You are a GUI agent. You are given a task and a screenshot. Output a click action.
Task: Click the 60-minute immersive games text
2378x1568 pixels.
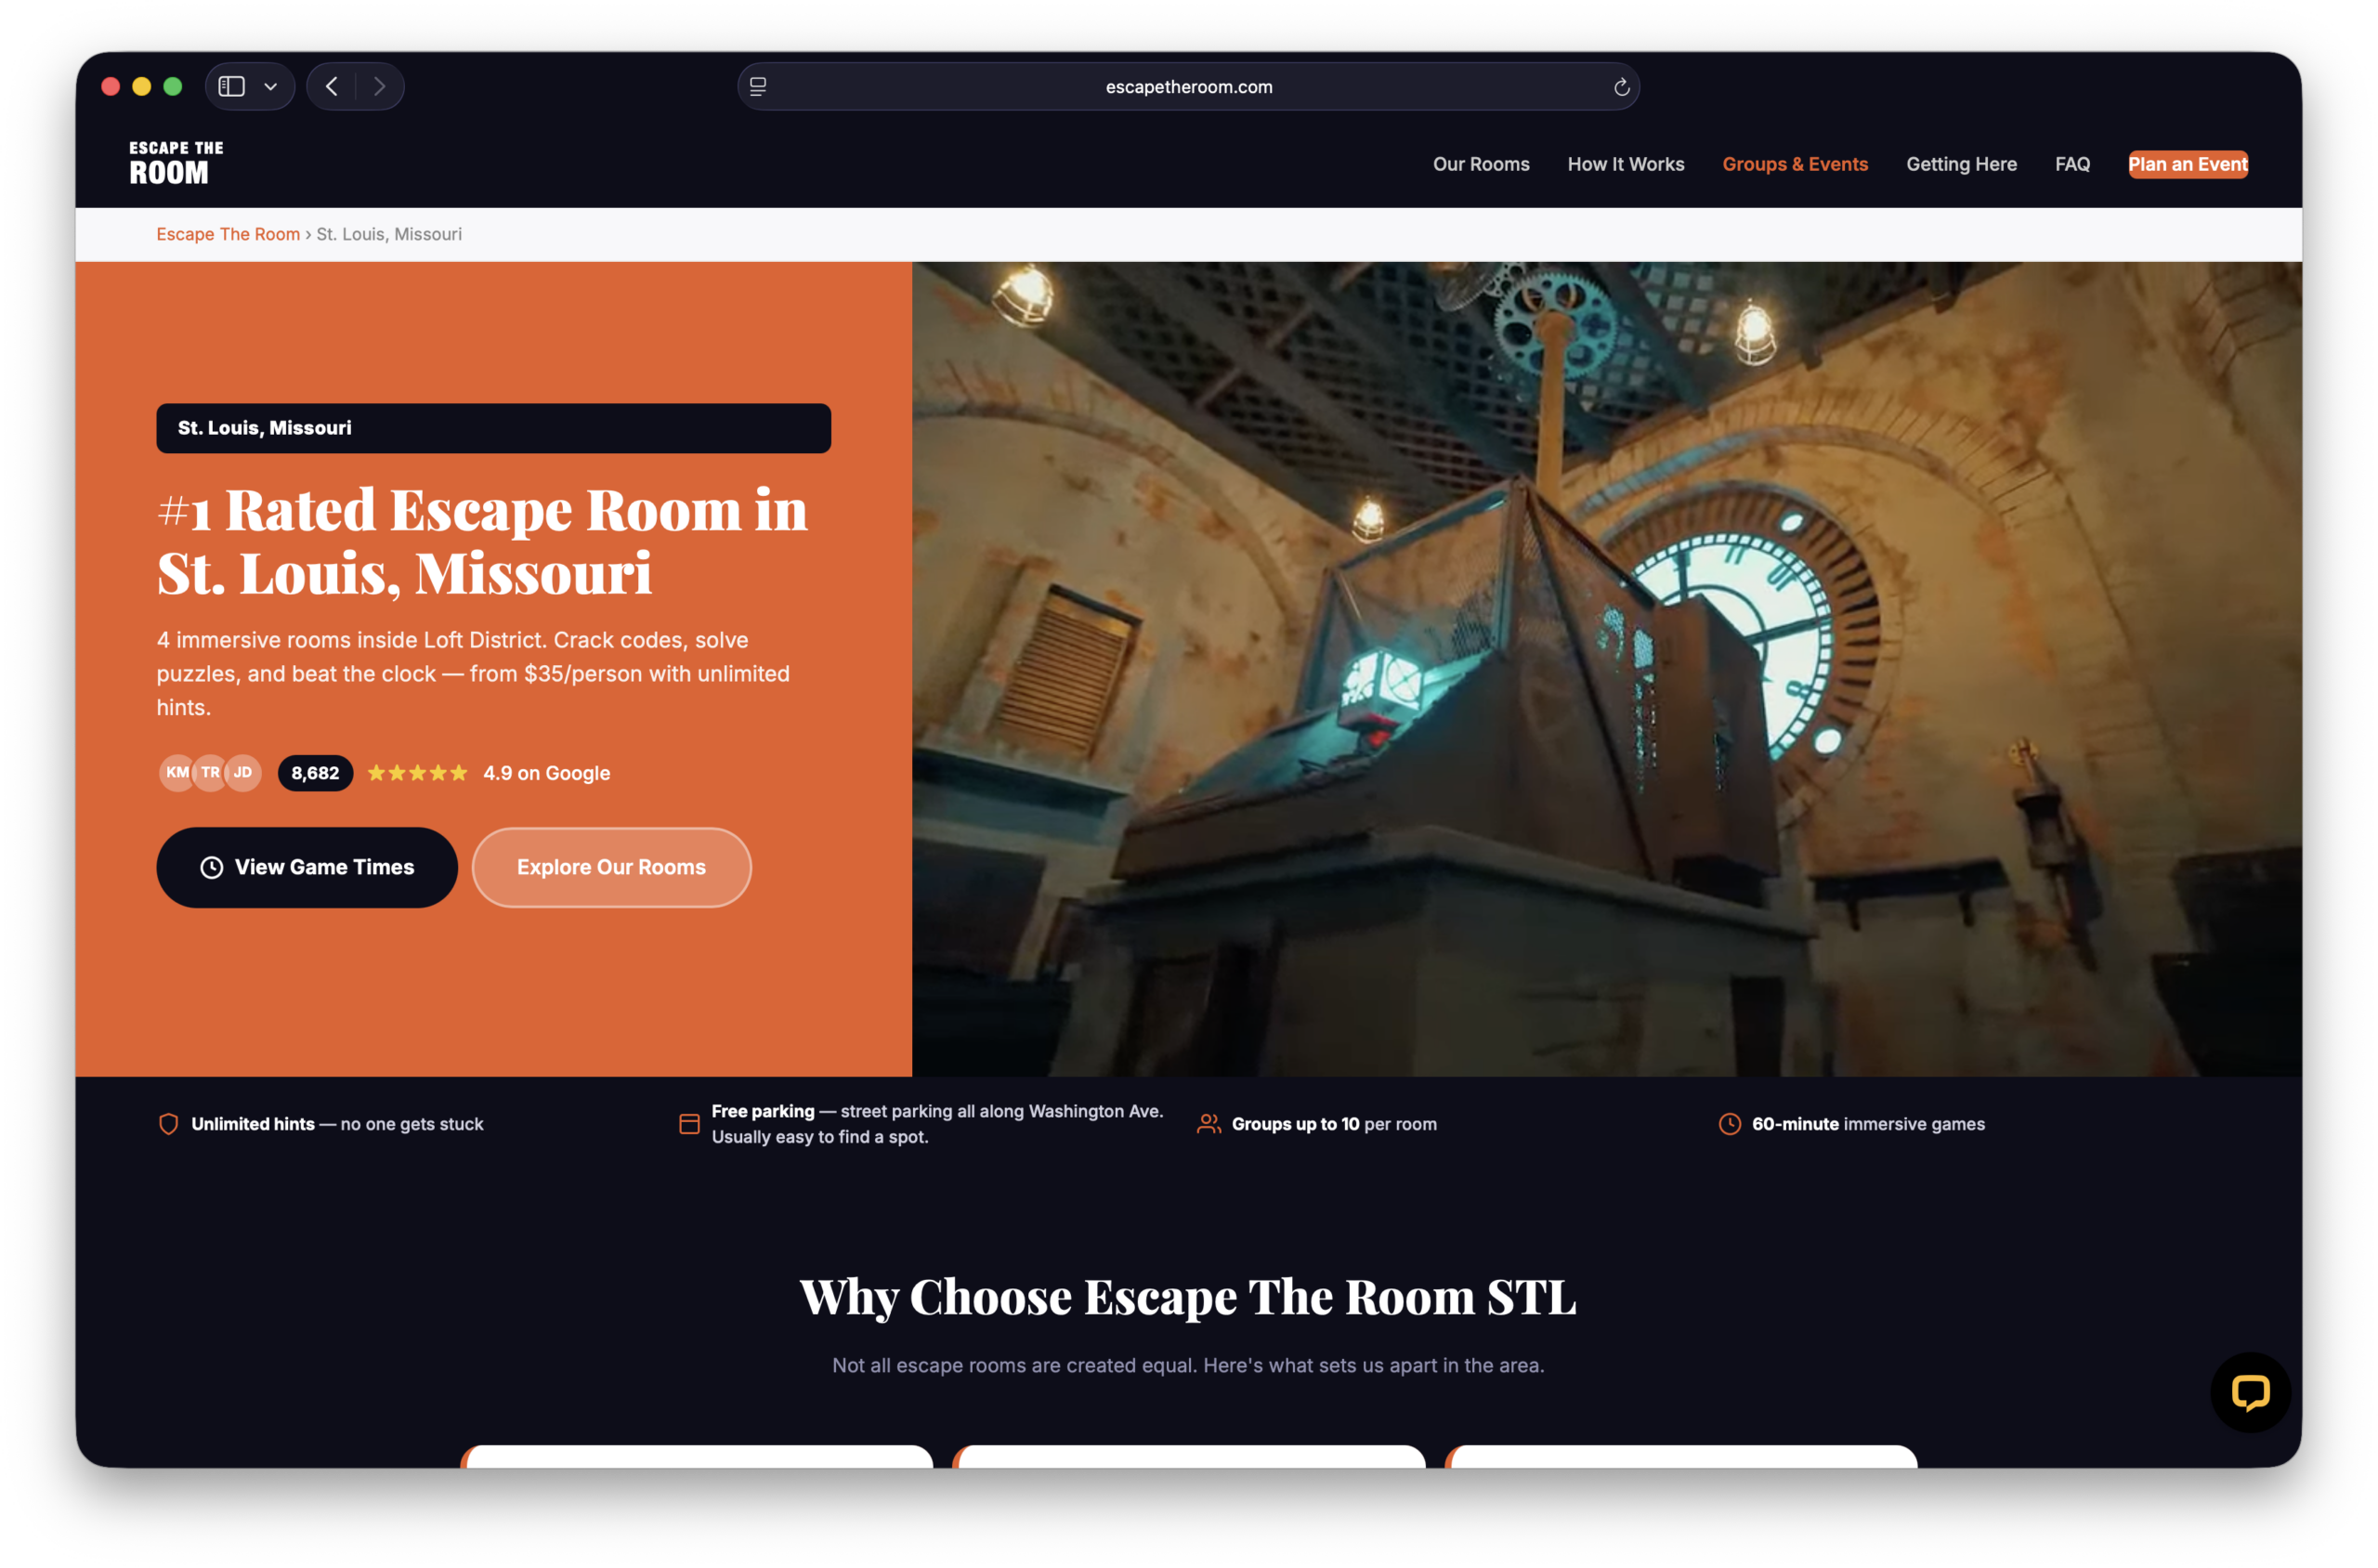(1868, 1124)
